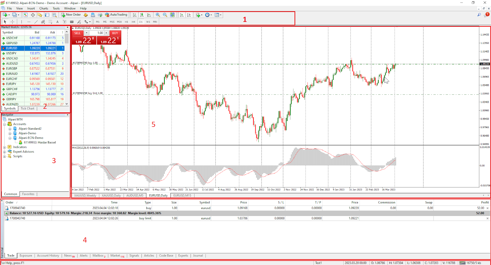Open the Profiles icon in toolbar
The image size is (491, 265).
(x=14, y=15)
